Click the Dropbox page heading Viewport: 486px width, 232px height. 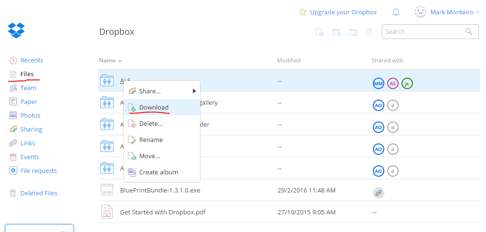tap(116, 32)
